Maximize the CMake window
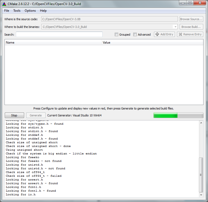This screenshot has width=208, height=202. coord(190,3)
